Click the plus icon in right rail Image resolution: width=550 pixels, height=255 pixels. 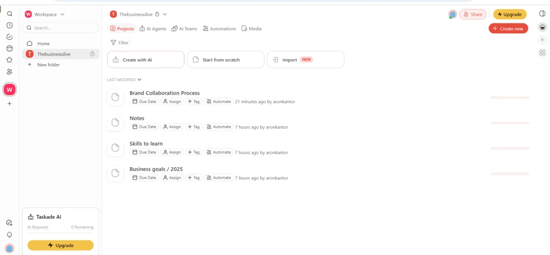[542, 40]
